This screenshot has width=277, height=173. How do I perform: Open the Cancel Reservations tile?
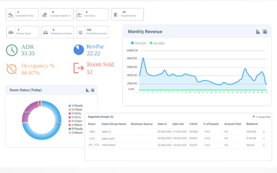click(92, 32)
